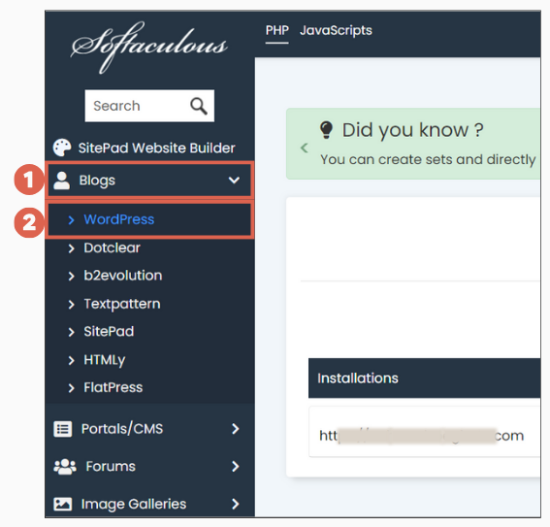The image size is (550, 527).
Task: Show the previous tip with green arrow
Action: tap(305, 148)
